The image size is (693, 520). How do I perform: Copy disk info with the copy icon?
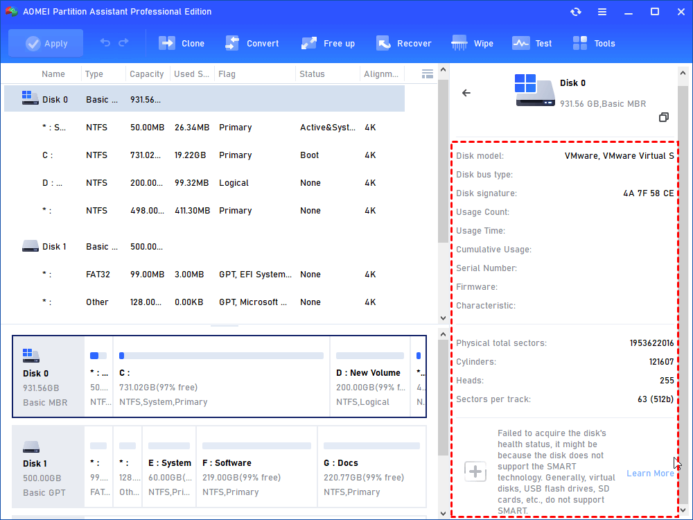[663, 117]
